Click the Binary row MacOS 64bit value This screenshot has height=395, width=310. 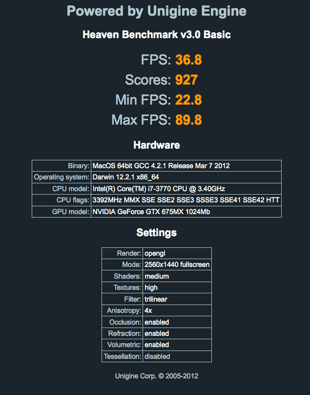point(186,166)
